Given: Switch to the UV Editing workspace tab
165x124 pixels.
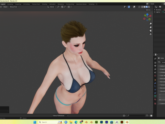Looking at the screenshot, I should (x=26, y=4).
